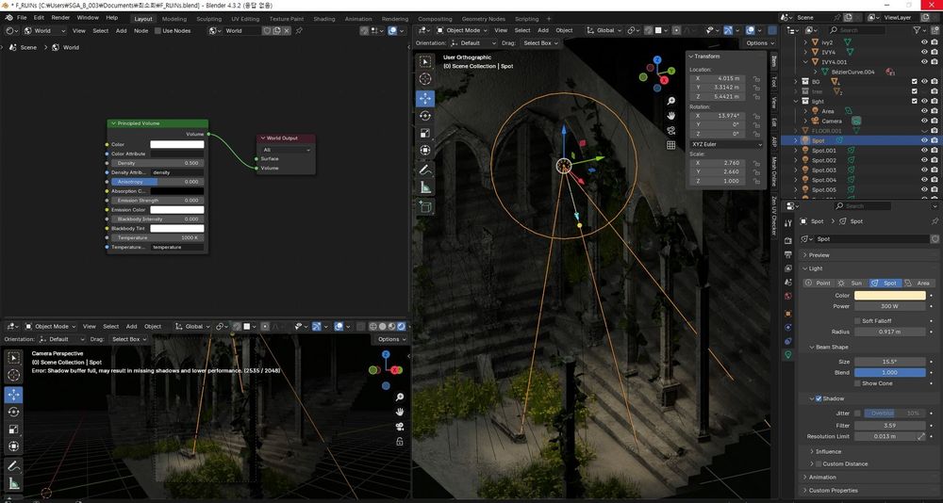Expand the Influence section
This screenshot has width=943, height=503.
828,451
